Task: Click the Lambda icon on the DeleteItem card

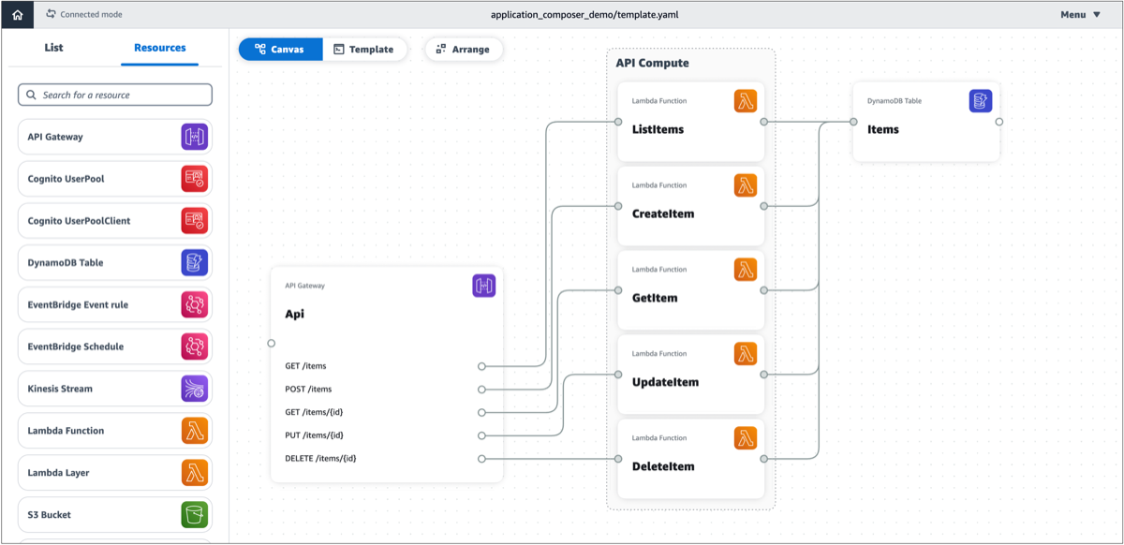Action: coord(746,437)
